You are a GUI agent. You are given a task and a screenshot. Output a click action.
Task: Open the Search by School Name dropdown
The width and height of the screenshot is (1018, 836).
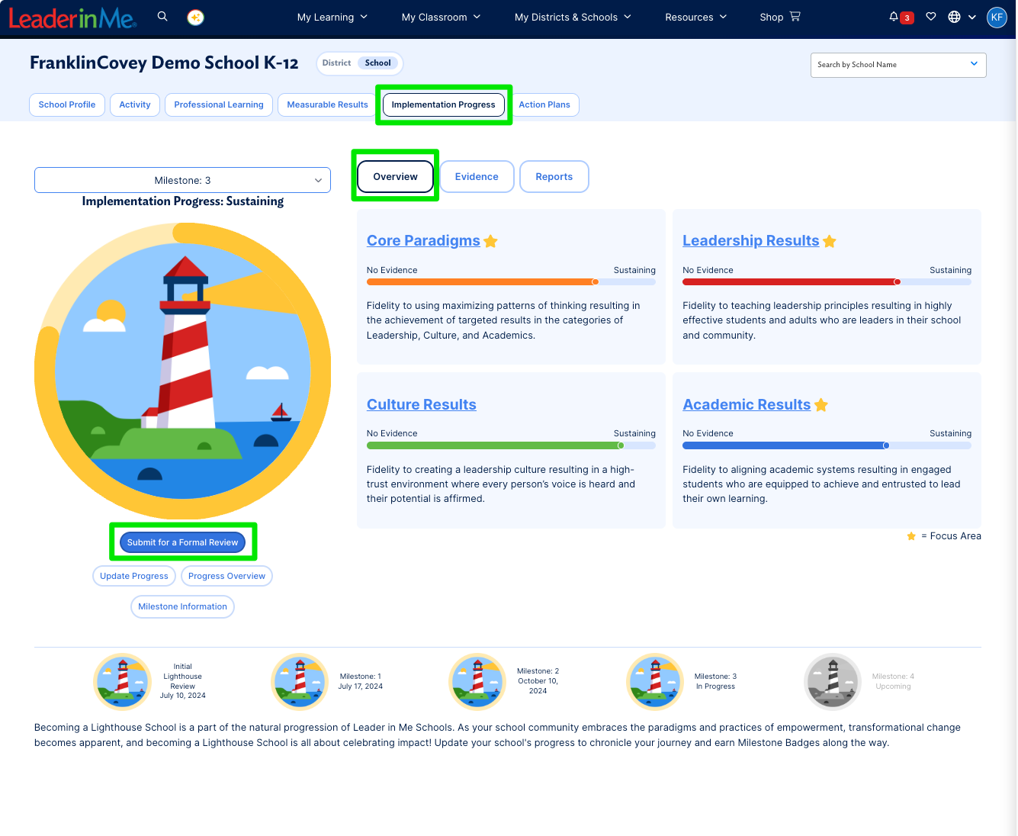point(898,65)
